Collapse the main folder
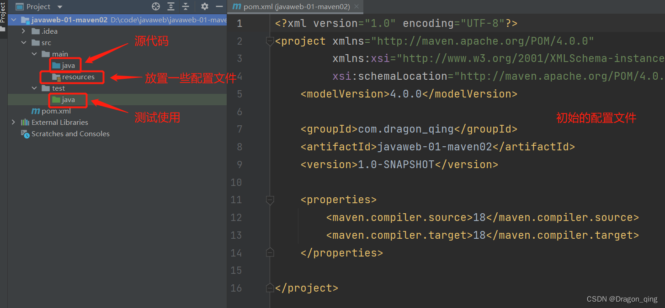 (x=34, y=54)
